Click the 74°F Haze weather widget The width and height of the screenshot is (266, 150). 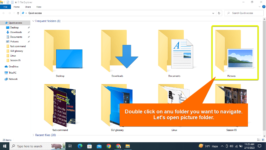click(x=208, y=146)
